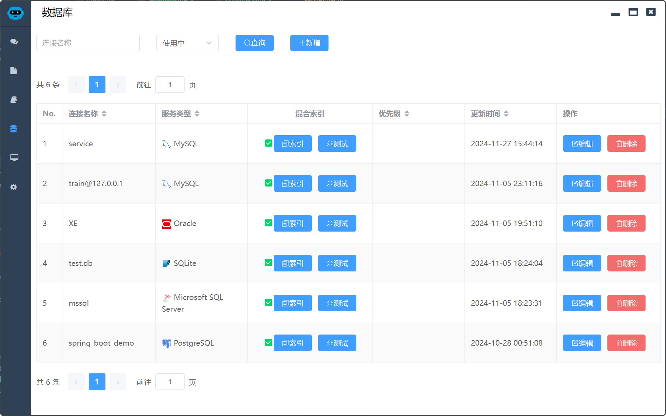
Task: Click next page arrow in bottom pagination
Action: pos(118,382)
